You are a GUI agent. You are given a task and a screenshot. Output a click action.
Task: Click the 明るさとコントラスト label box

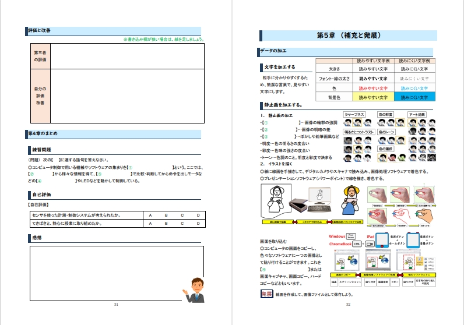click(359, 132)
